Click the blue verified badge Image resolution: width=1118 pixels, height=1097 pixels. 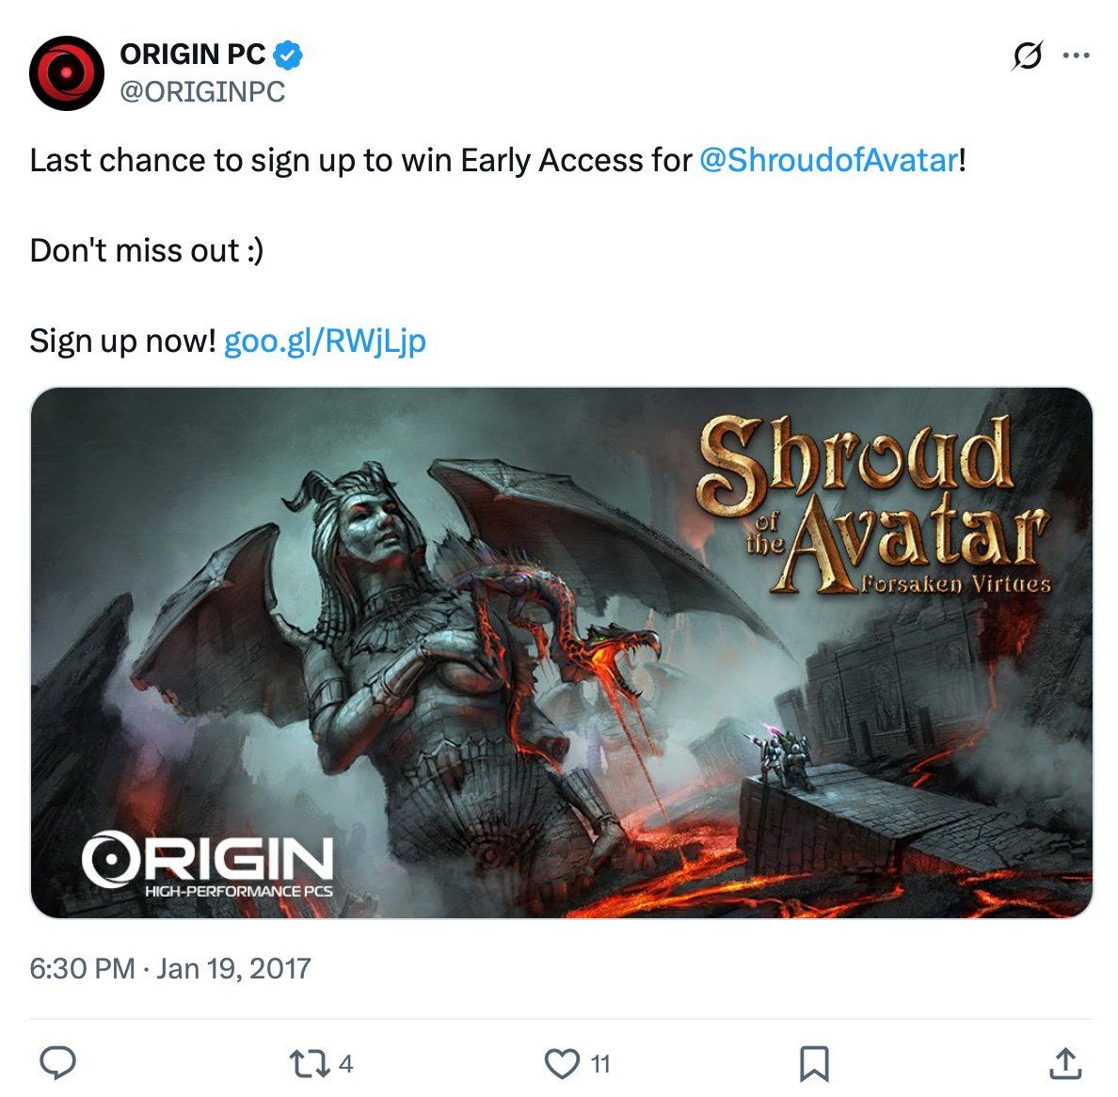coord(288,55)
